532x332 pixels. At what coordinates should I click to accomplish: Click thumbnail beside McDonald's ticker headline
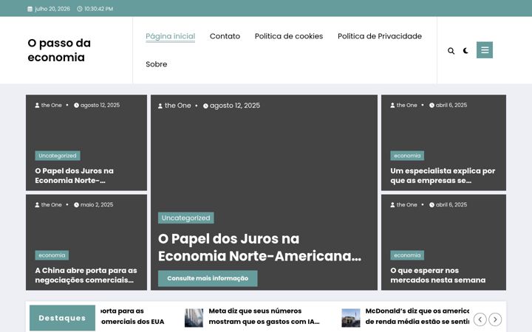351,318
